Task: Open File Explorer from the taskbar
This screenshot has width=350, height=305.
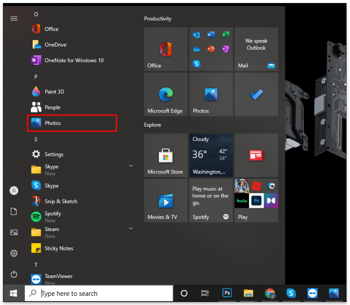Action: (249, 293)
